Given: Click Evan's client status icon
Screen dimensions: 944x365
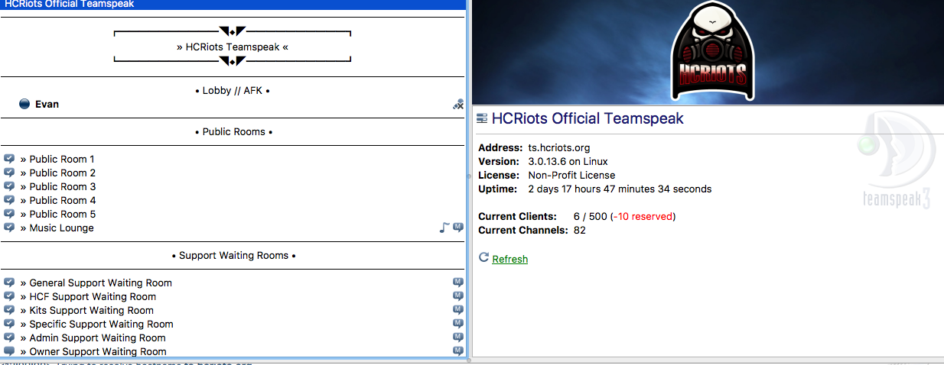Looking at the screenshot, I should point(24,104).
